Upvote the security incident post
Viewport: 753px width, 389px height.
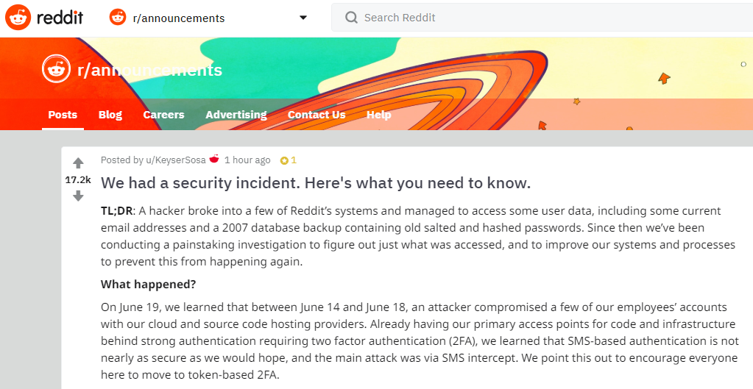tap(78, 163)
